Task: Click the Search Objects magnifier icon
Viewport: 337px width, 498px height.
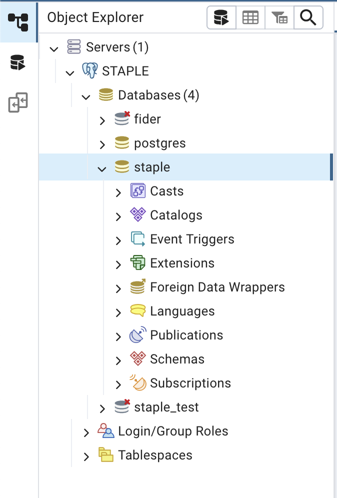Action: tap(308, 18)
